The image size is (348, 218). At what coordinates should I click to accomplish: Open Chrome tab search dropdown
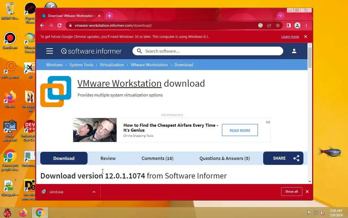281,16
